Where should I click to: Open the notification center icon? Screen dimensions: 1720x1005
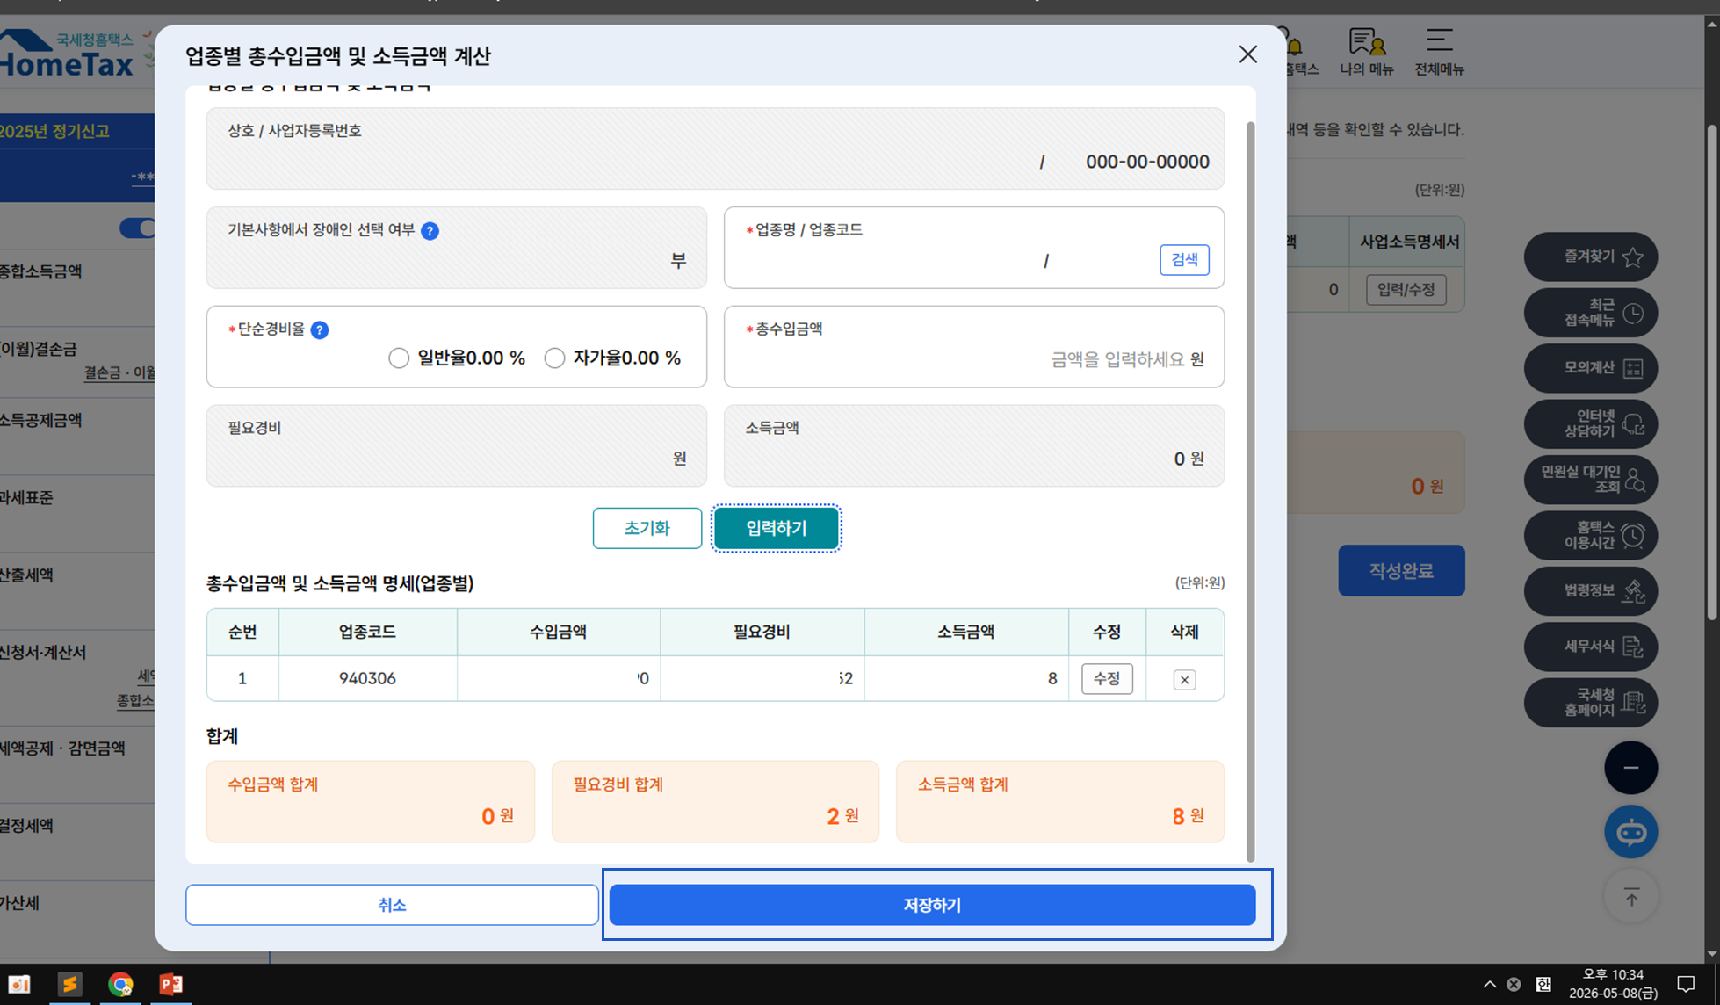point(1686,984)
